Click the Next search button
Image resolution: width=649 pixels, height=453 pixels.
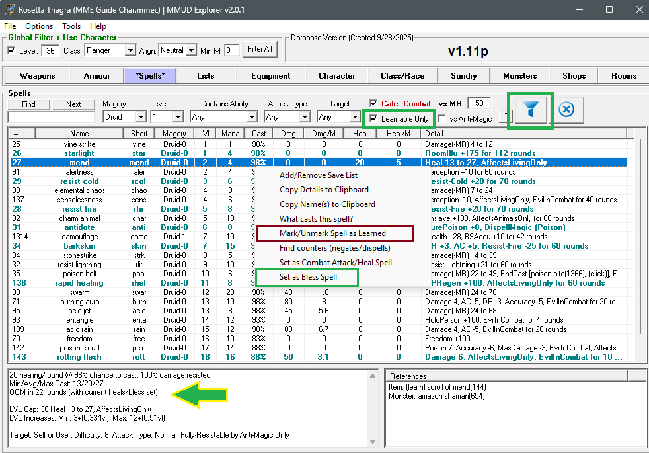click(73, 104)
